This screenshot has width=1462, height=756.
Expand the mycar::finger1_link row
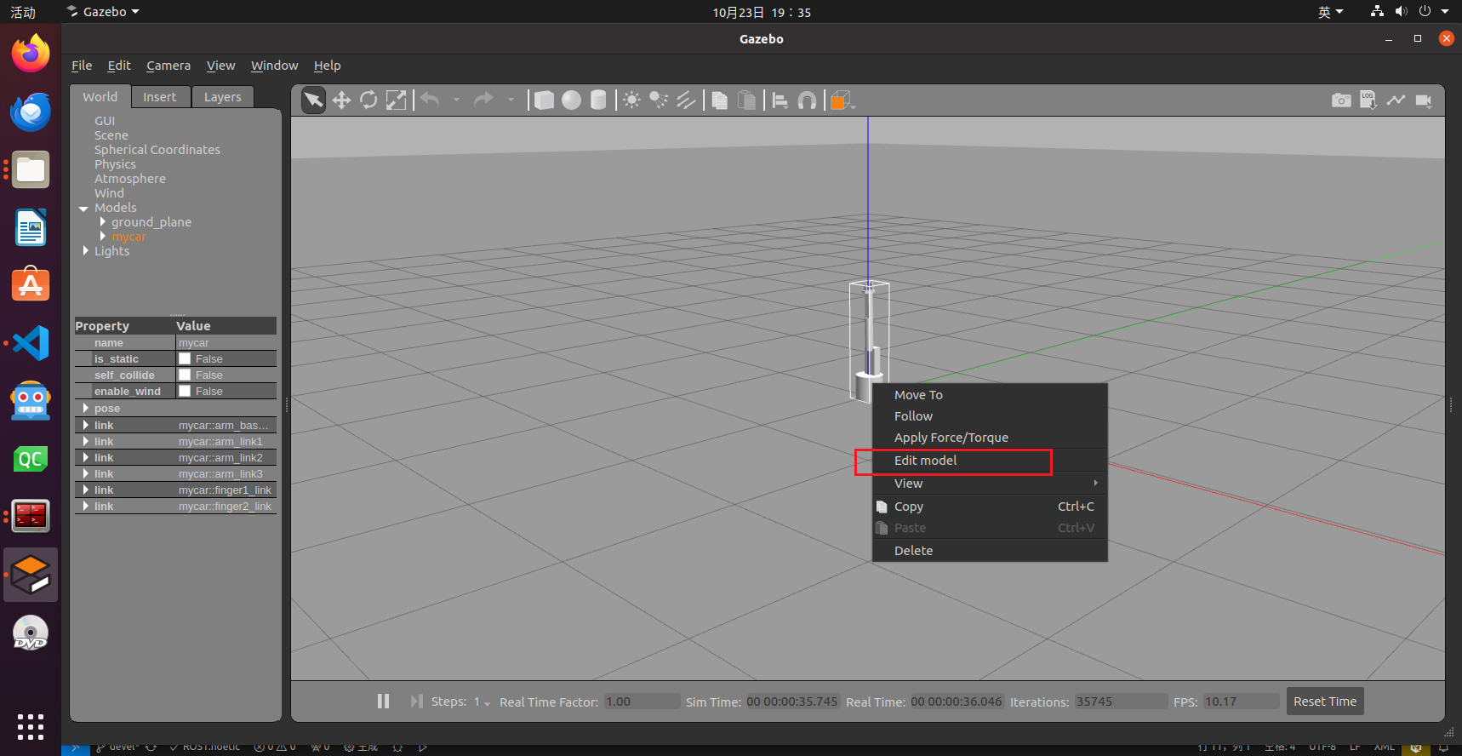(86, 490)
